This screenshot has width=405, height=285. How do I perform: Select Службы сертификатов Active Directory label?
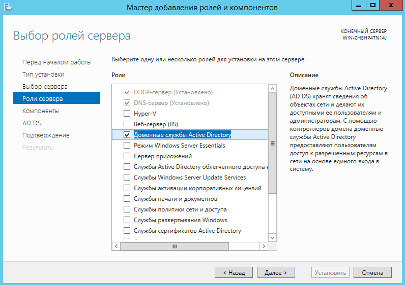[187, 230]
